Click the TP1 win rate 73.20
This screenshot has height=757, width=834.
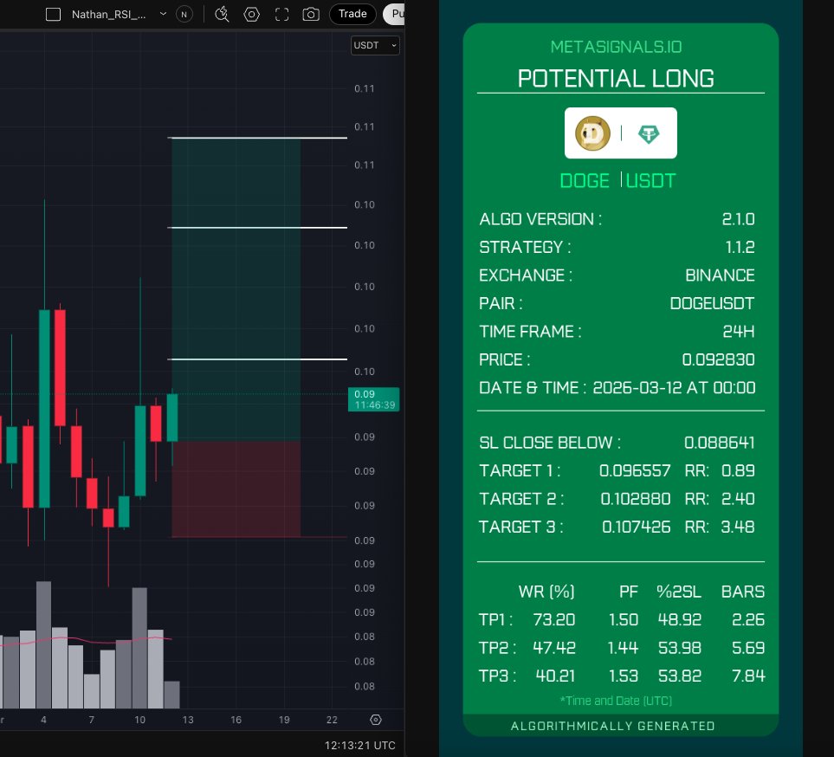point(553,620)
